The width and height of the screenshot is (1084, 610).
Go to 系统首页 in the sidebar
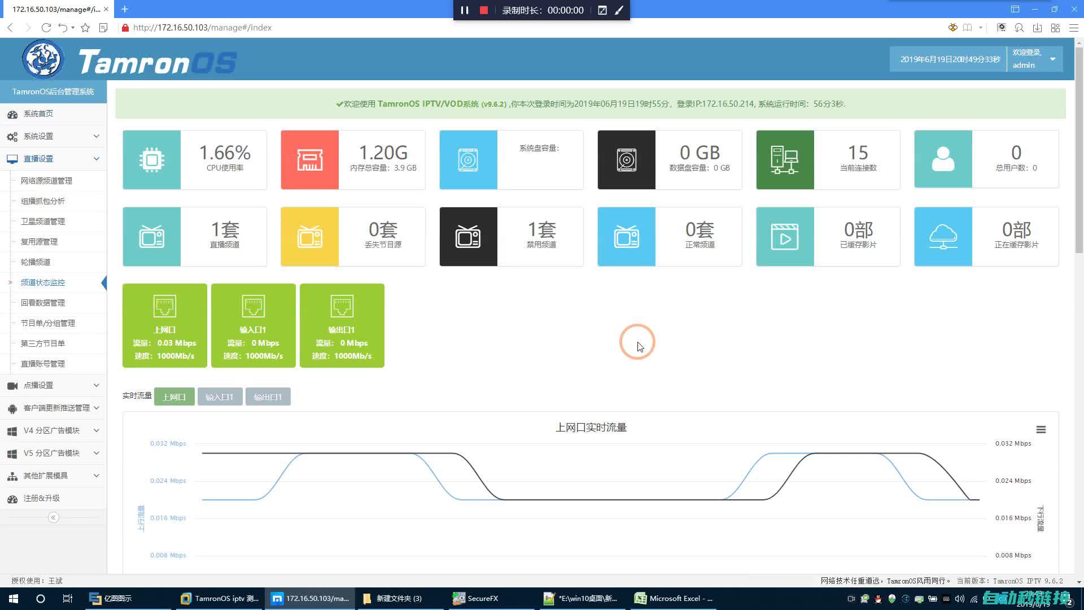53,114
